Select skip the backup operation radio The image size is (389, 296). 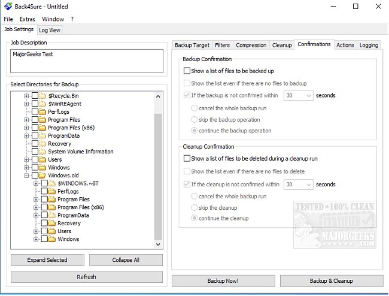(x=194, y=120)
